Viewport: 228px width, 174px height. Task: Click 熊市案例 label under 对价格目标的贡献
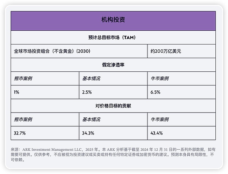22,119
